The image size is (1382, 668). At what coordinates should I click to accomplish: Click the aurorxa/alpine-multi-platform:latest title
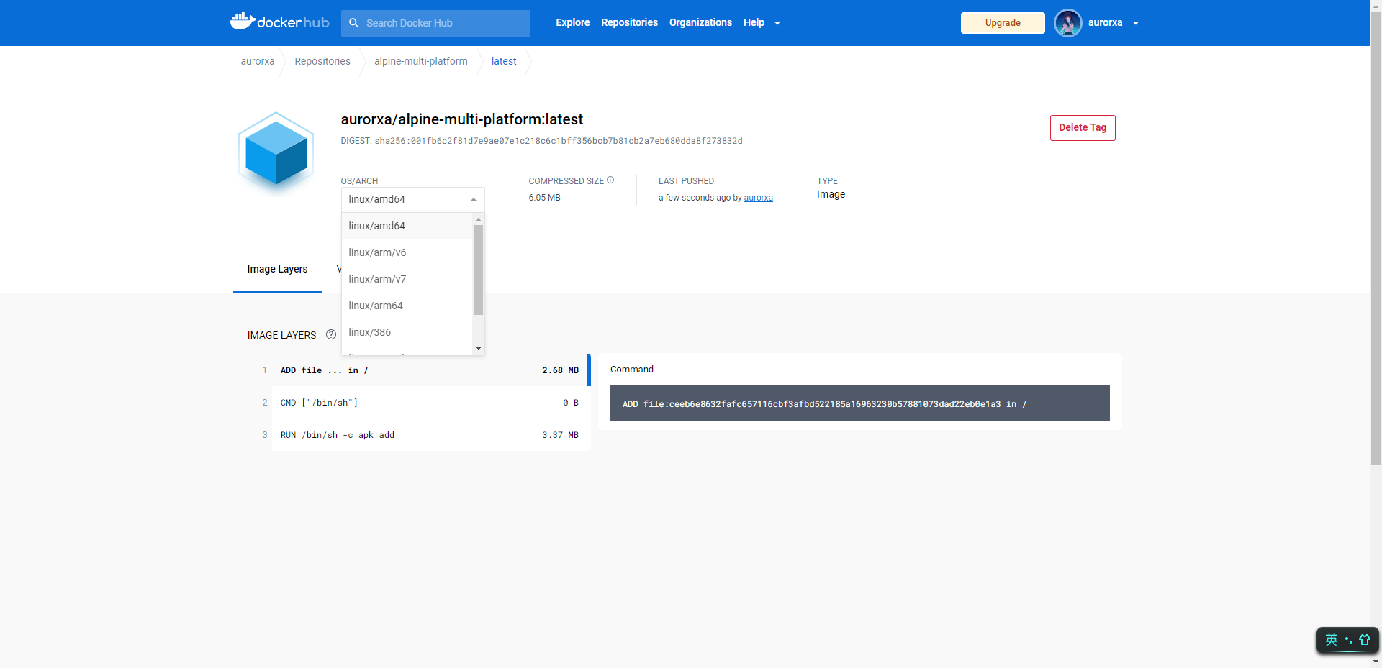point(461,119)
